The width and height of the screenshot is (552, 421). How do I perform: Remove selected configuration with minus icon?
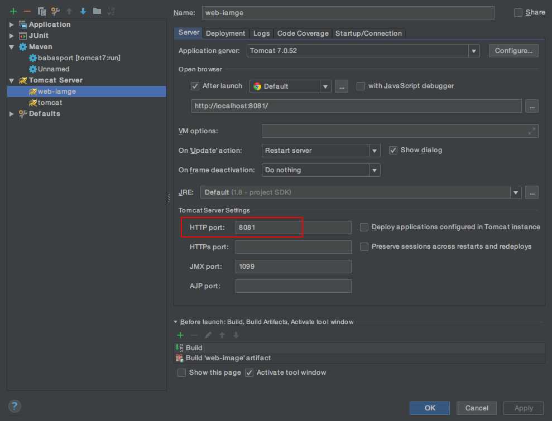click(x=27, y=11)
